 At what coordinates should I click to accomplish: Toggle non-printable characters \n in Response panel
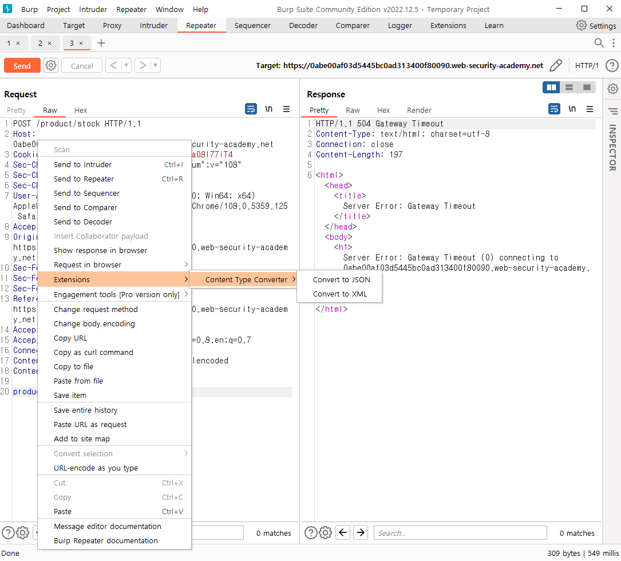[572, 109]
